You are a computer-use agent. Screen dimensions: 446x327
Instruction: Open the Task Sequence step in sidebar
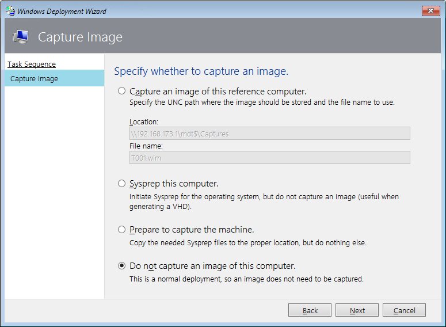click(32, 64)
